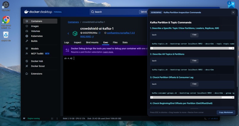This screenshot has height=126, width=239.
Task: Copy the consumer lag command
Action: [194, 84]
